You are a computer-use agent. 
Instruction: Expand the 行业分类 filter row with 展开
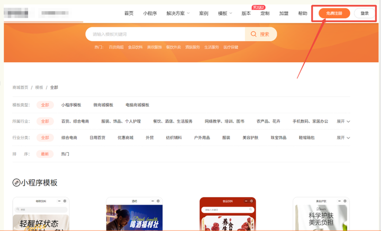coord(343,138)
